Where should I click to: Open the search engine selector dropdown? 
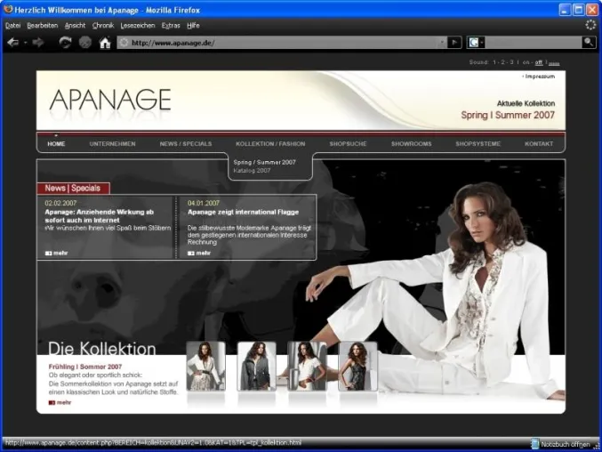(482, 42)
